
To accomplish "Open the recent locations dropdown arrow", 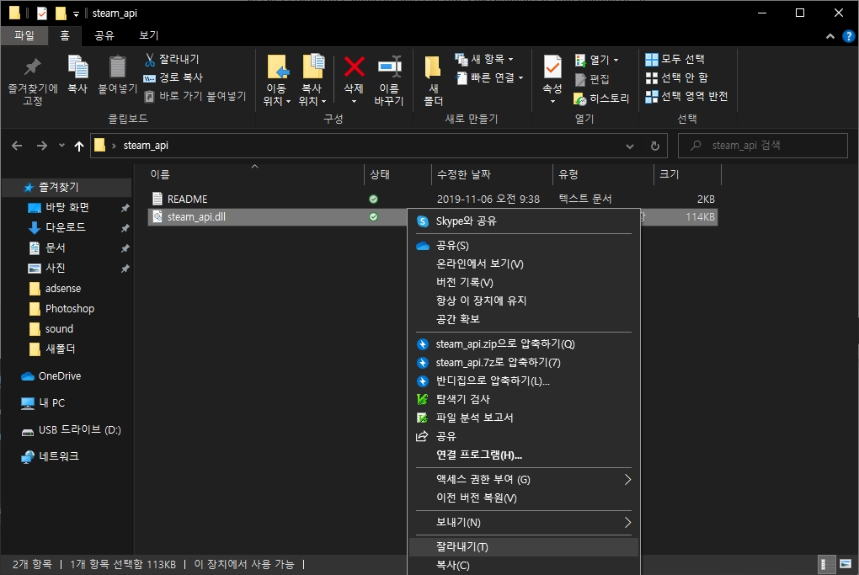I will tap(61, 146).
